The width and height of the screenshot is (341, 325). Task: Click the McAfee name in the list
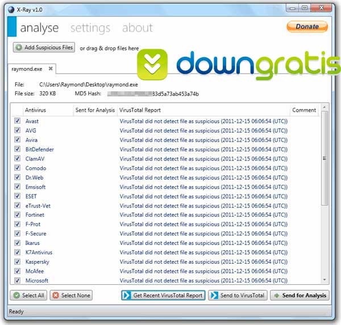pos(35,271)
